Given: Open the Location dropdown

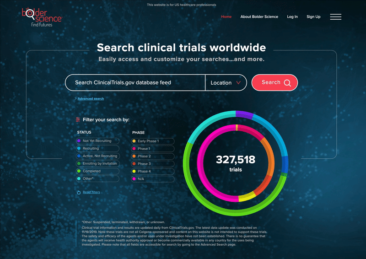Looking at the screenshot, I should (226, 83).
